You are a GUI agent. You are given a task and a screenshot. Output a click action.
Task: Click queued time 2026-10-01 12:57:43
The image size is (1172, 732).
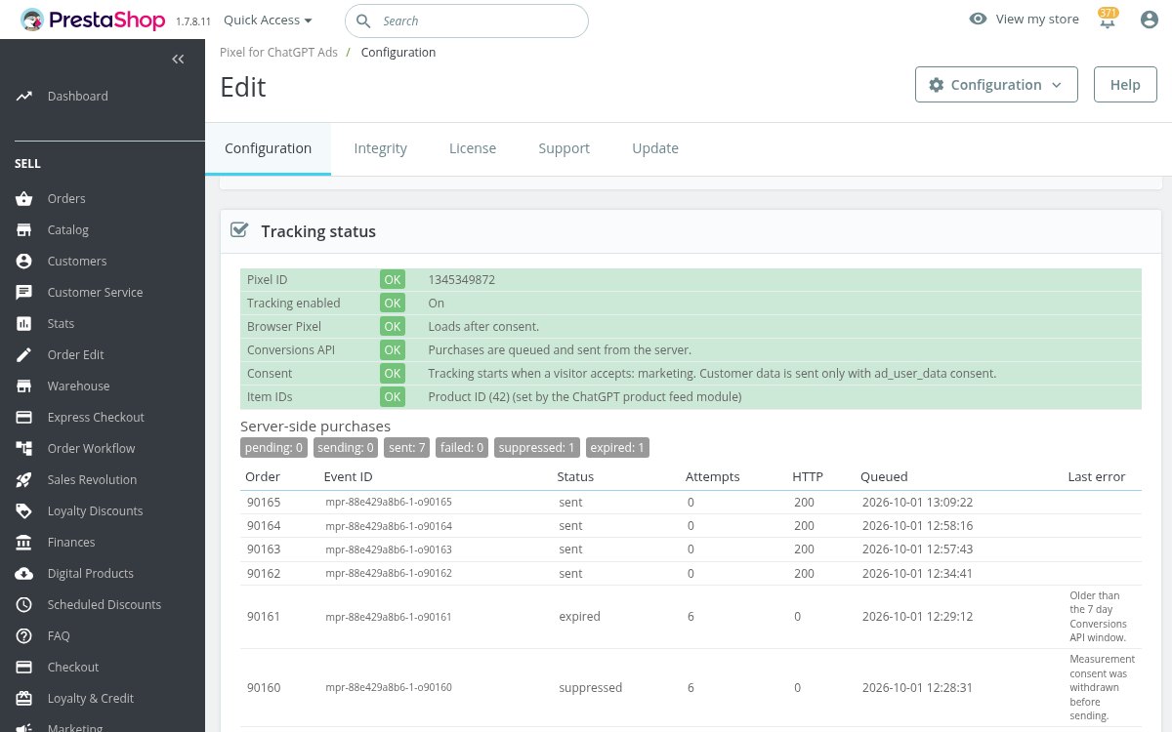pos(917,549)
